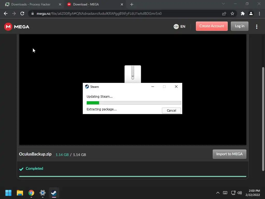The image size is (265, 199).
Task: Click Import to MEGA button
Action: (229, 154)
